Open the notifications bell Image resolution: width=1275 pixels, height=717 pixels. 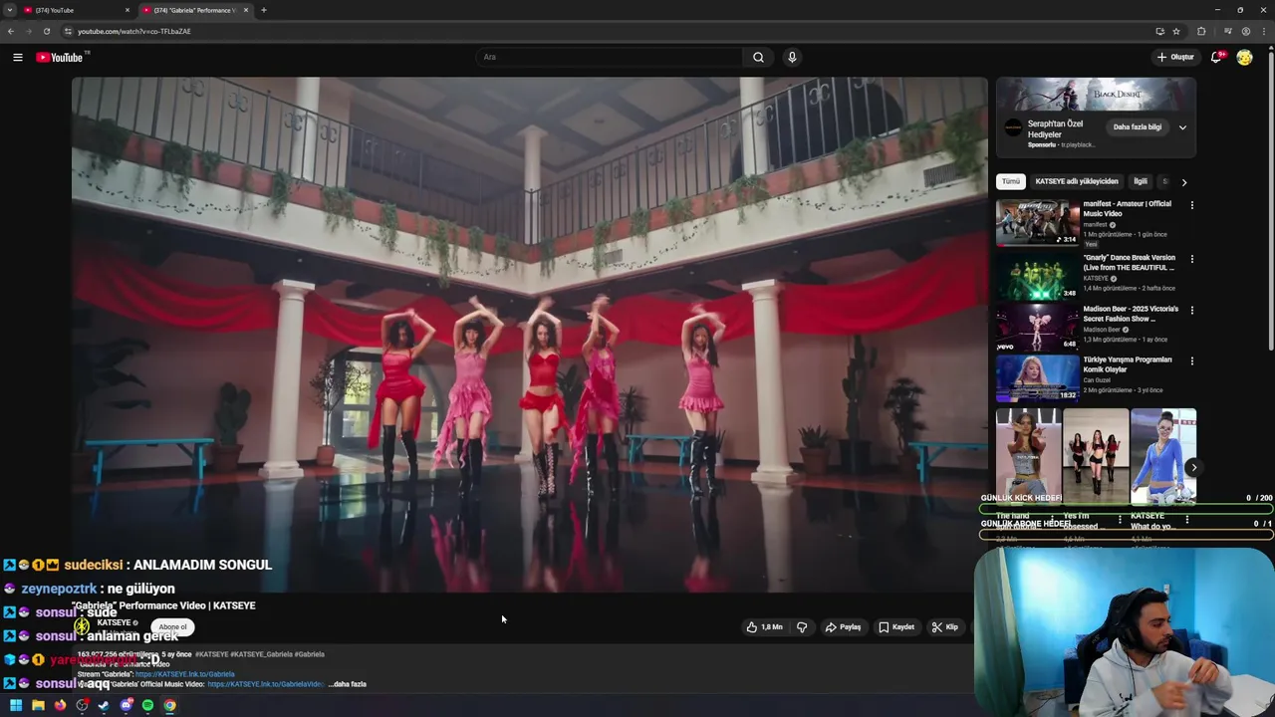click(1216, 58)
